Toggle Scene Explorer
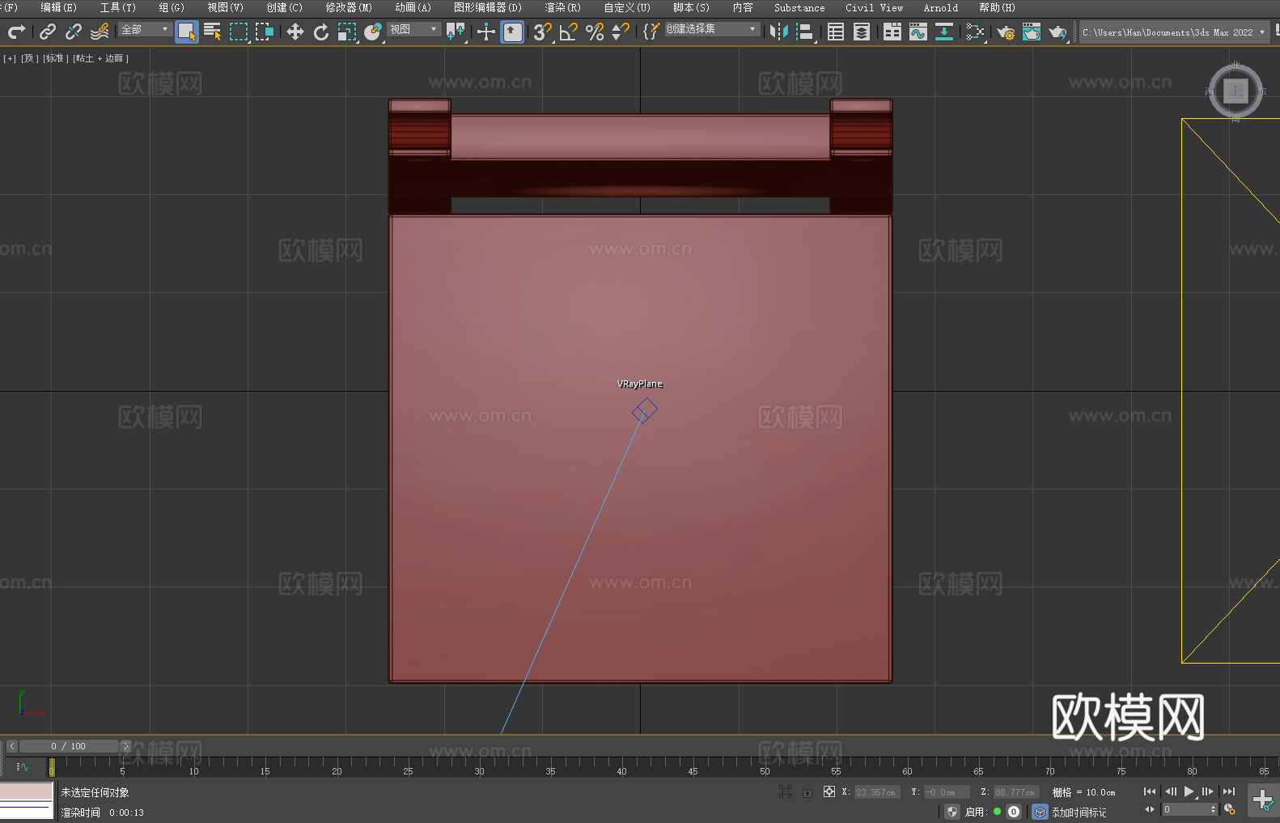The image size is (1280, 823). pyautogui.click(x=836, y=32)
